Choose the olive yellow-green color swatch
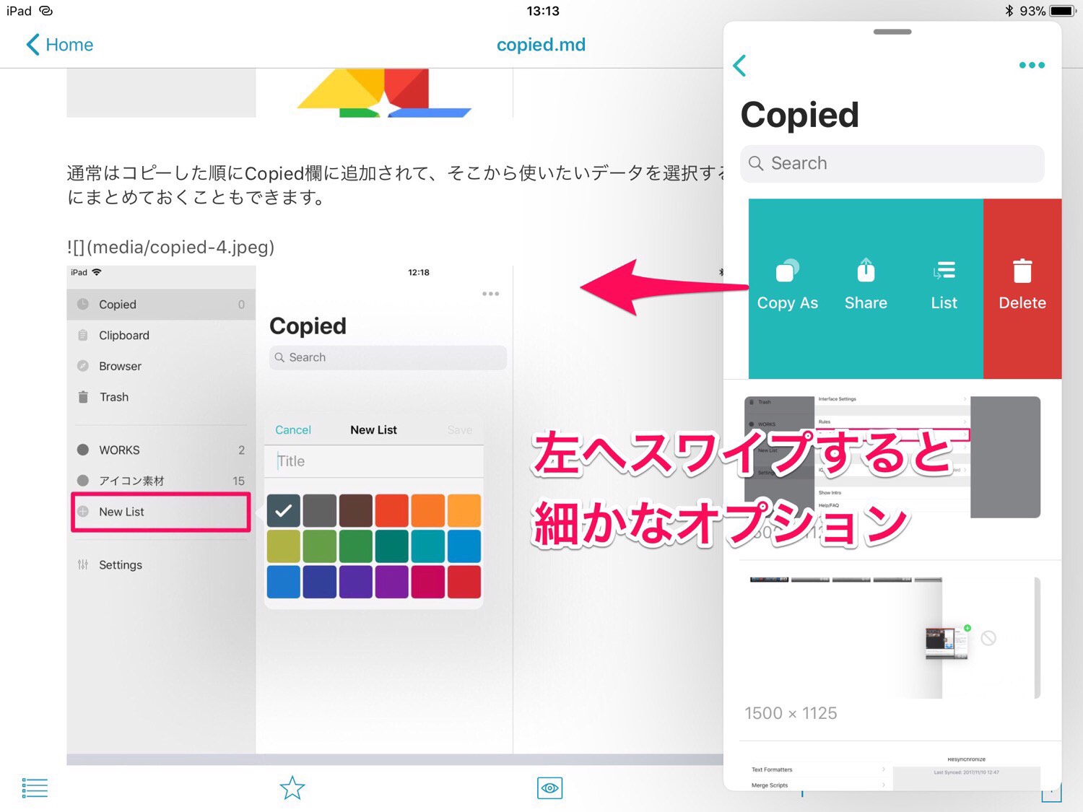The width and height of the screenshot is (1083, 812). (284, 546)
